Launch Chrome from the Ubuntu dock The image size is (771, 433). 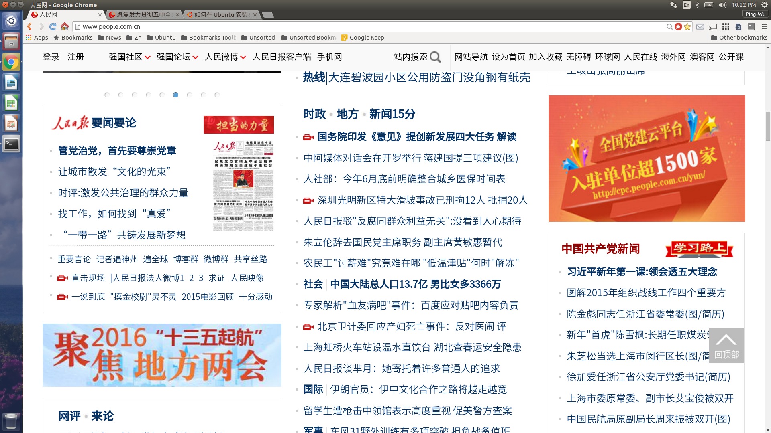click(x=11, y=62)
